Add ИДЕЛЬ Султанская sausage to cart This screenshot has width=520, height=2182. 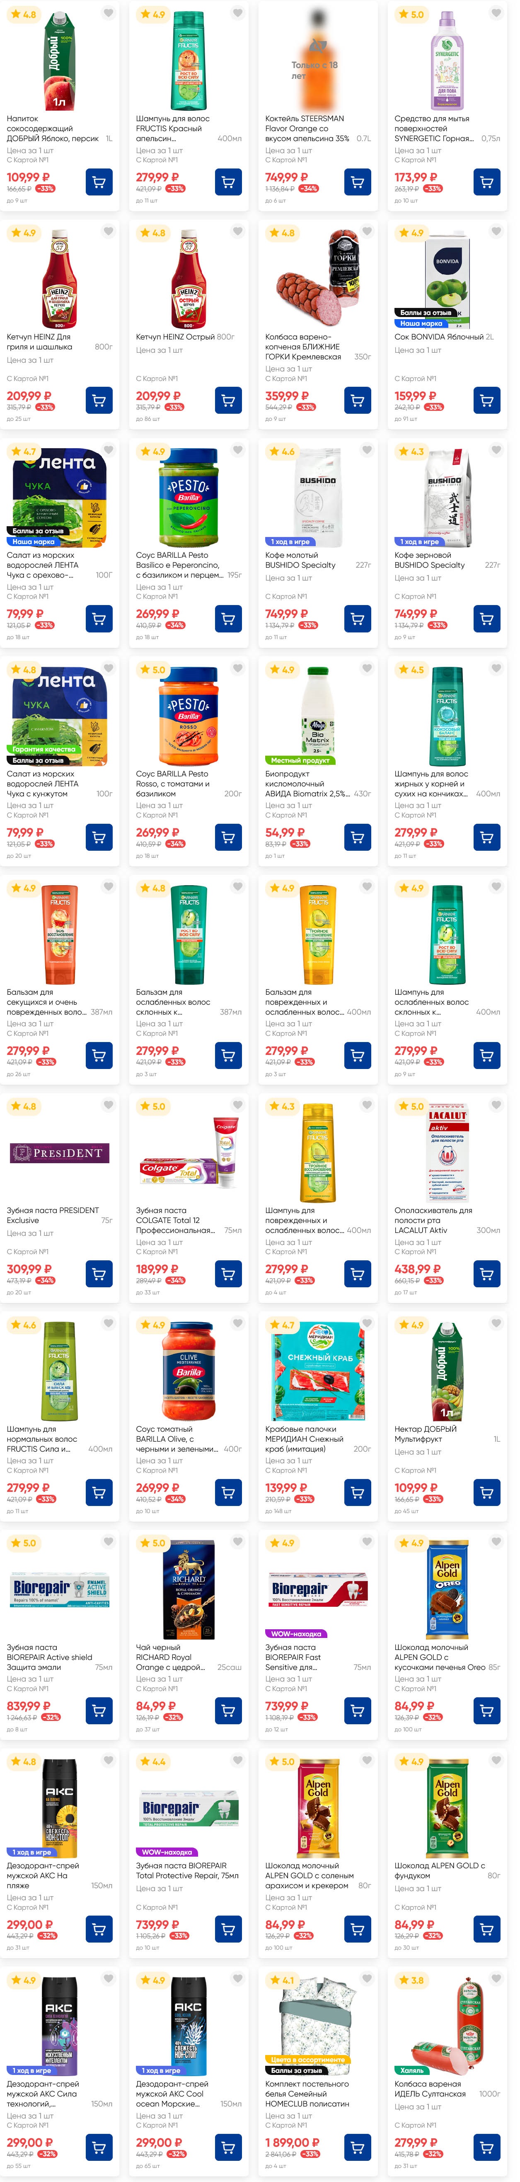(487, 2147)
